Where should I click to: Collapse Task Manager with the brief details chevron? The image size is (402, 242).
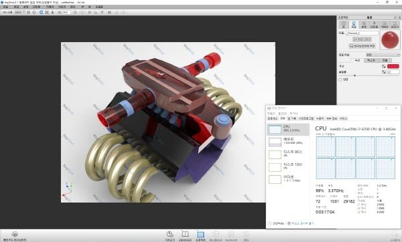pyautogui.click(x=269, y=223)
